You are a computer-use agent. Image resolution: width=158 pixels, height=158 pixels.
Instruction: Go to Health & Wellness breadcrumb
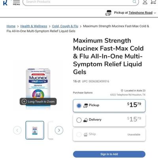click(34, 26)
